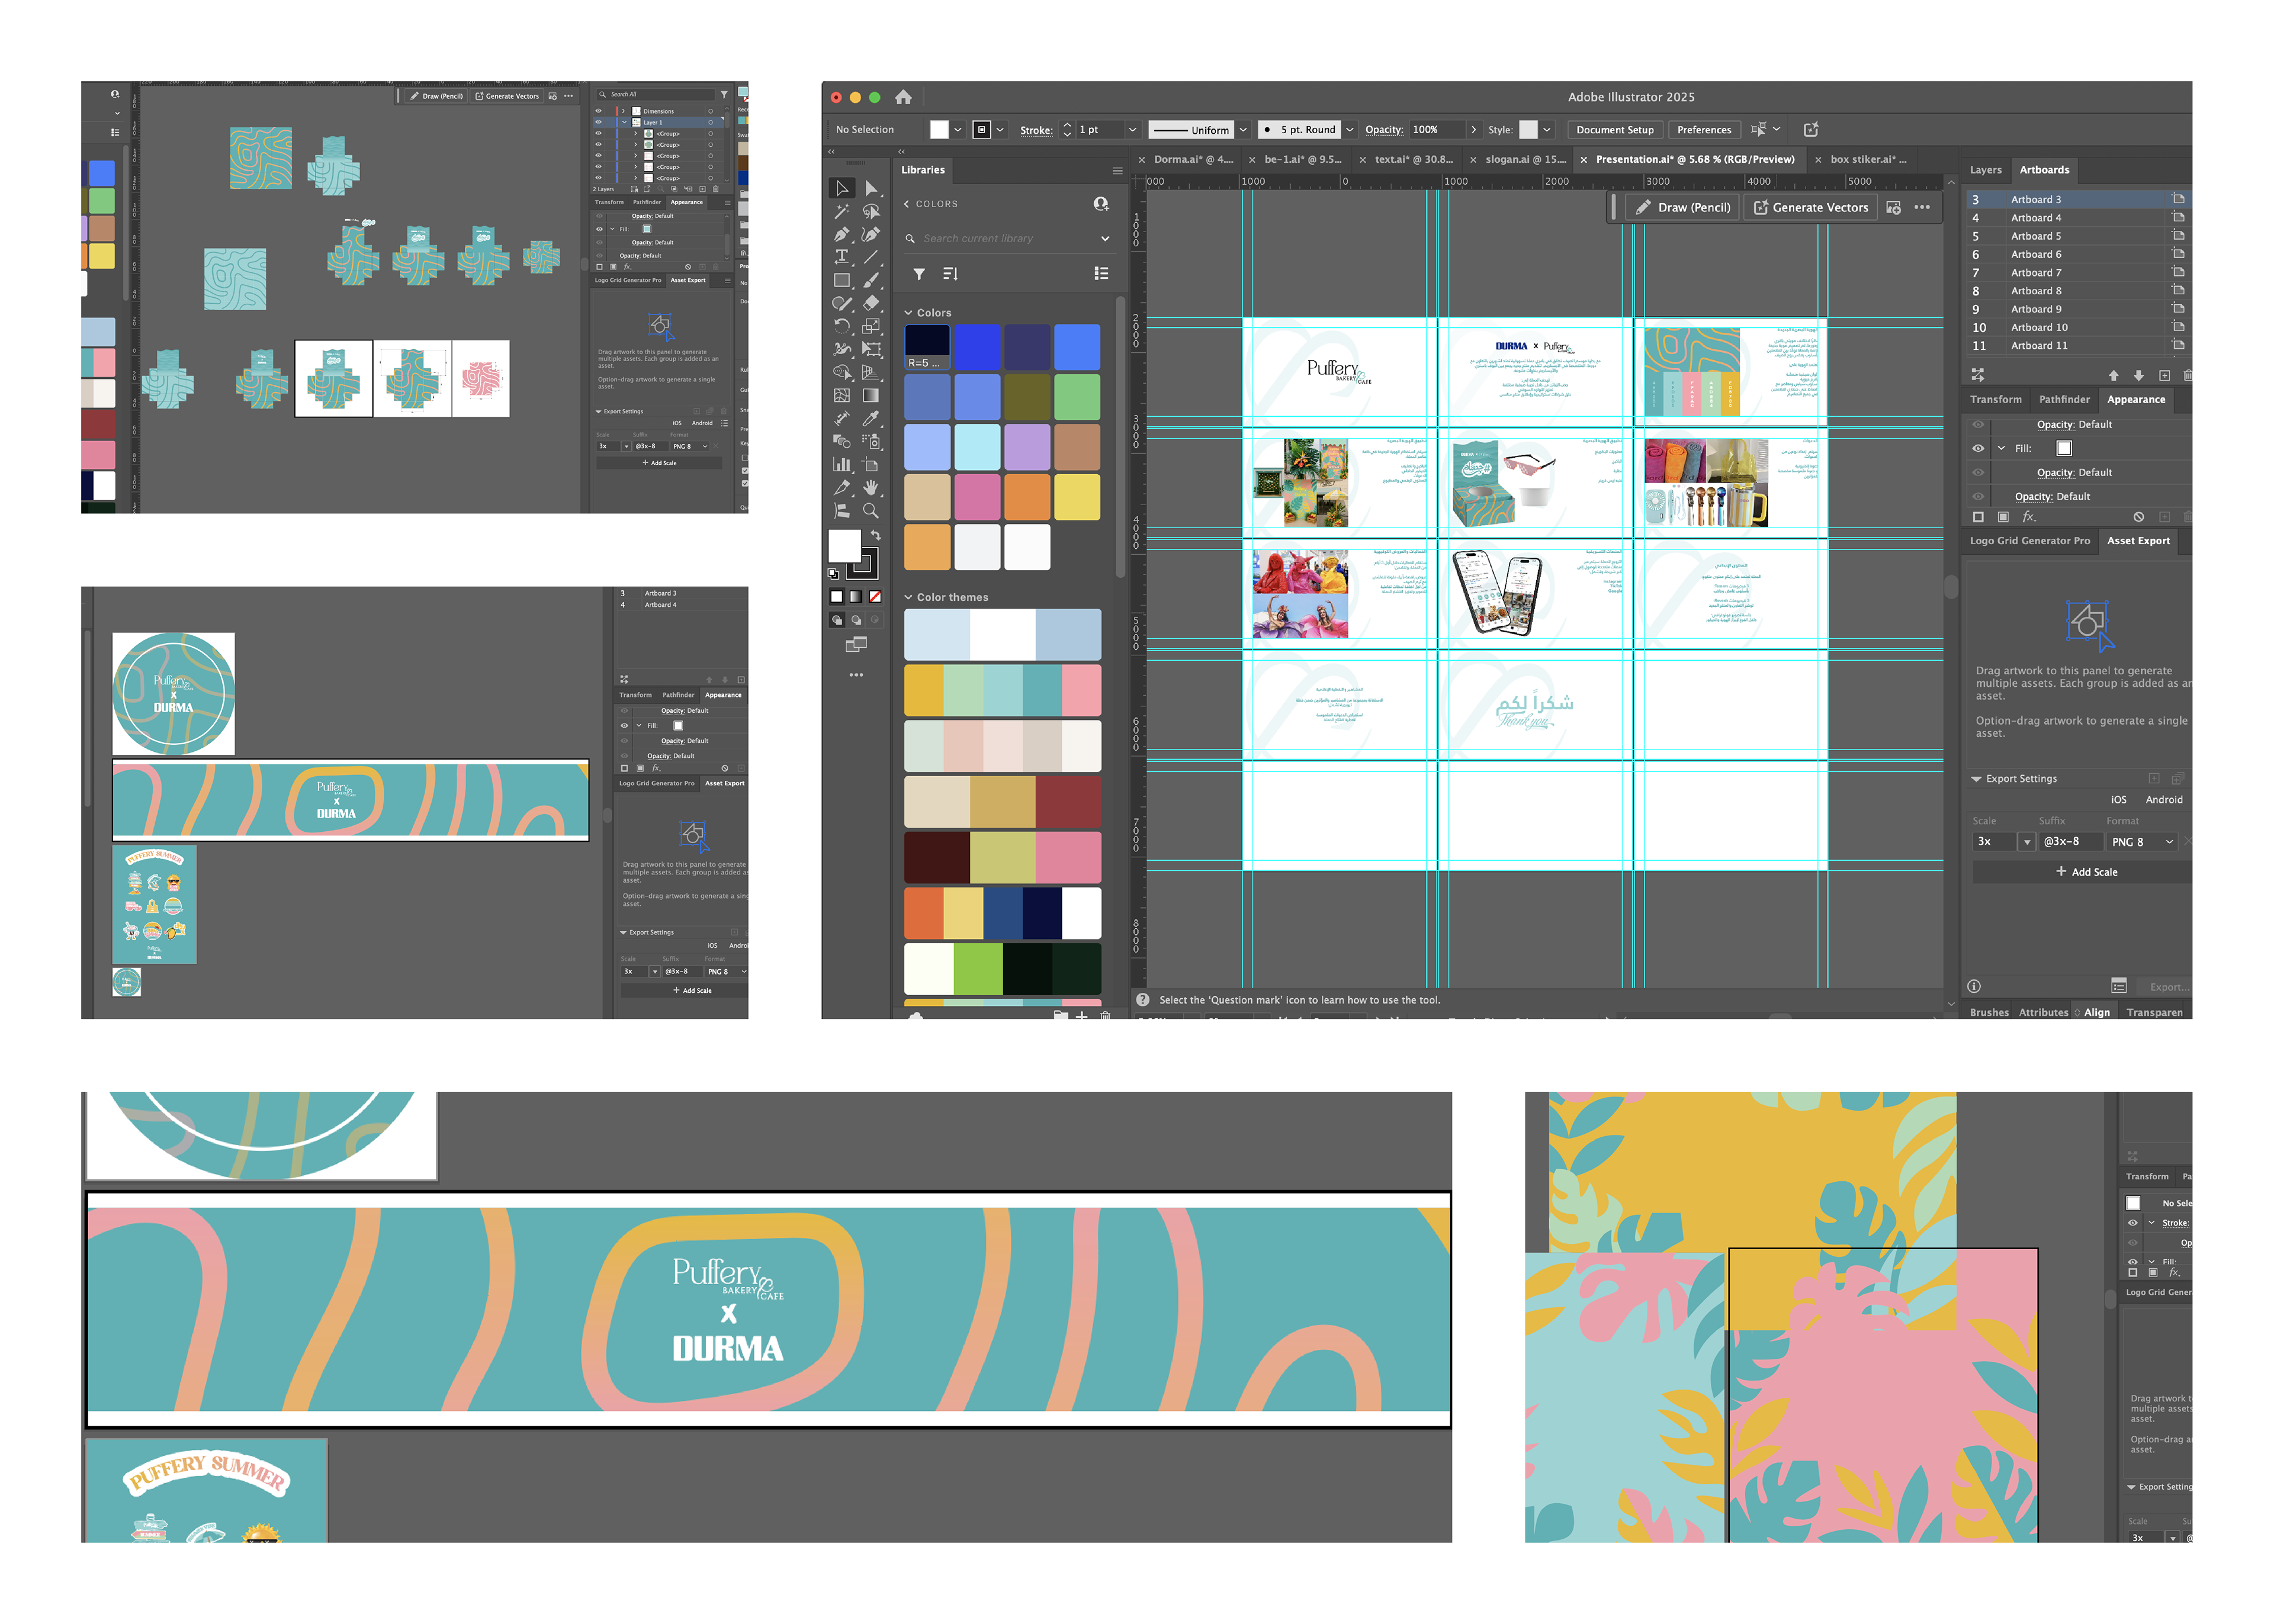Viewport: 2274px width, 1624px height.
Task: Switch to the Layers panel tab
Action: coord(1985,170)
